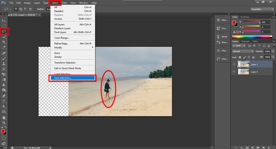
Task: Expand the Modify submenu
Action: (x=73, y=47)
